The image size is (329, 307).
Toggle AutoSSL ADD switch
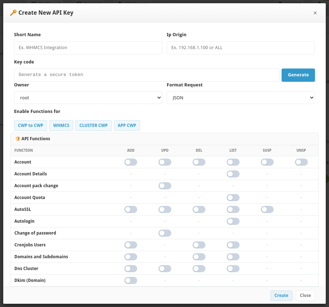[131, 209]
